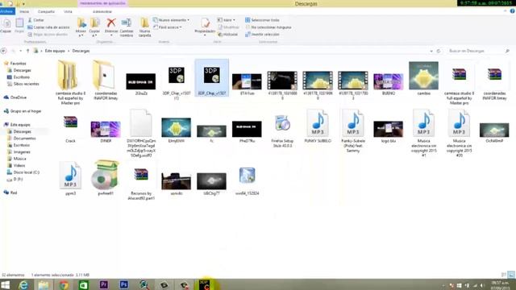Select Sitios recientes in Favoritos
Viewport: 516px width, 290px height.
(x=26, y=84)
